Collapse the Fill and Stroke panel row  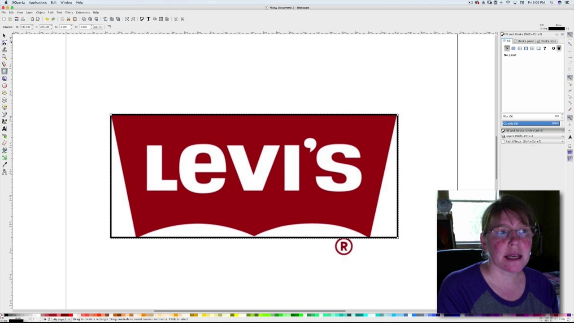[x=533, y=131]
